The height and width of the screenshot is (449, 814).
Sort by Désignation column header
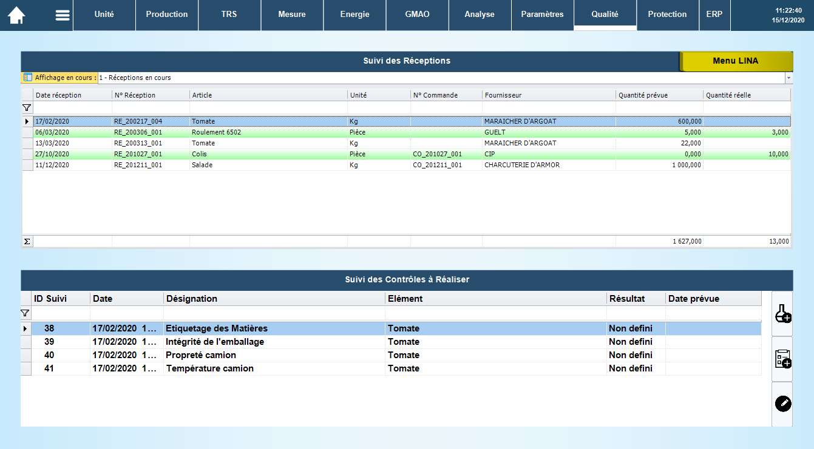(274, 299)
